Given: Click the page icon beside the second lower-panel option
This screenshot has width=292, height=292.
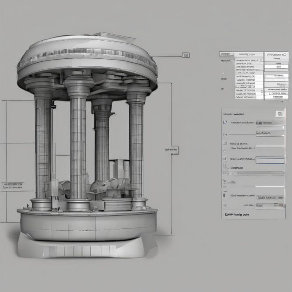Looking at the screenshot, I should pyautogui.click(x=225, y=151).
